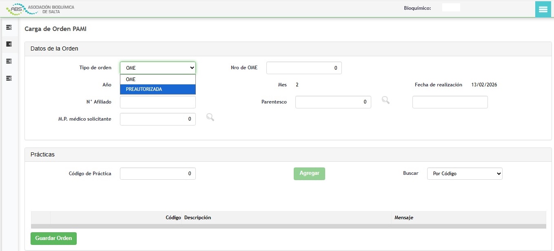
Task: Collapse the Tipo de orden dropdown
Action: click(157, 68)
